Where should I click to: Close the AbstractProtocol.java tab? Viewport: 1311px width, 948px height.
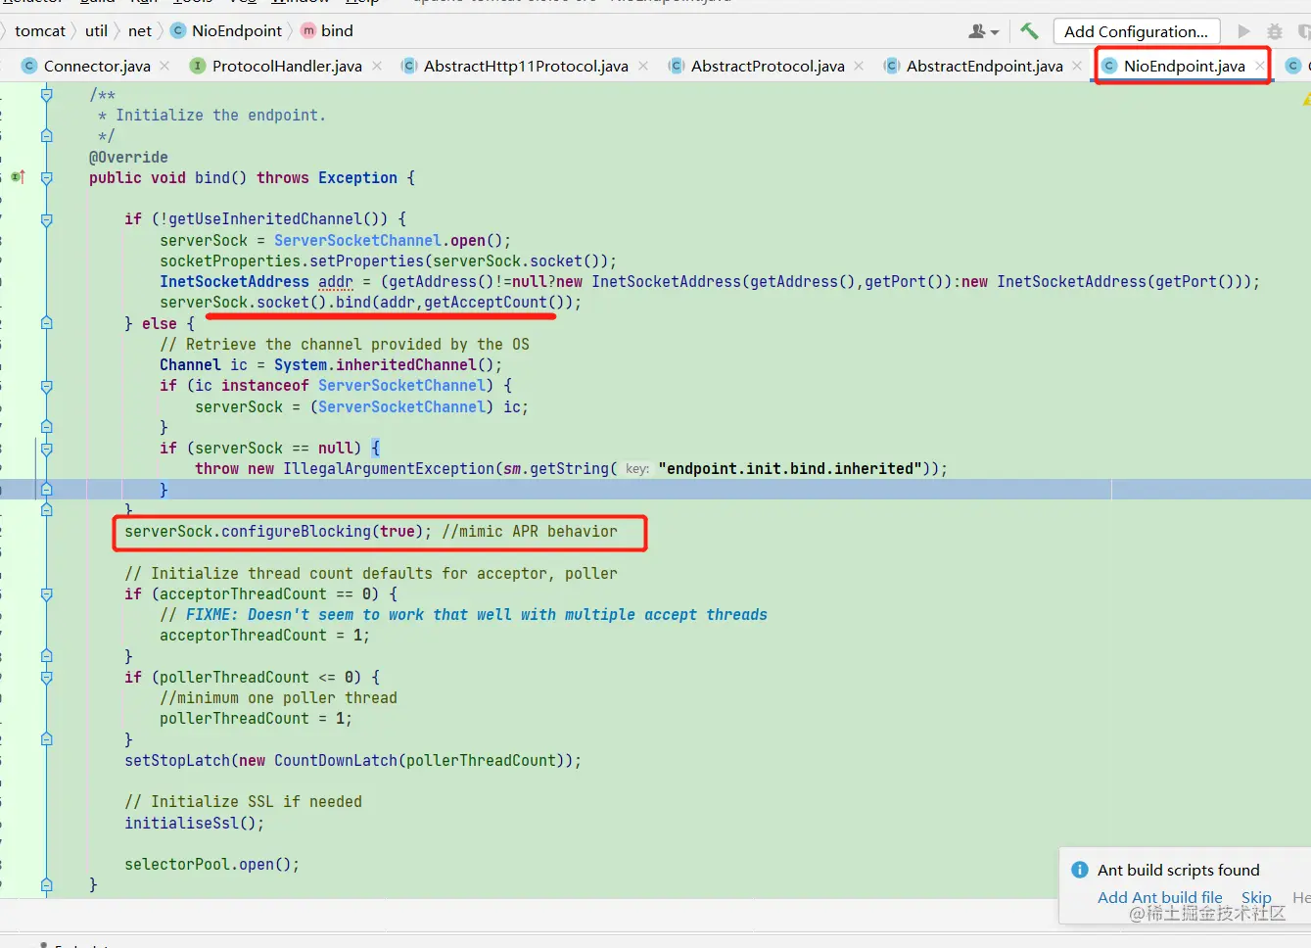pyautogui.click(x=859, y=66)
